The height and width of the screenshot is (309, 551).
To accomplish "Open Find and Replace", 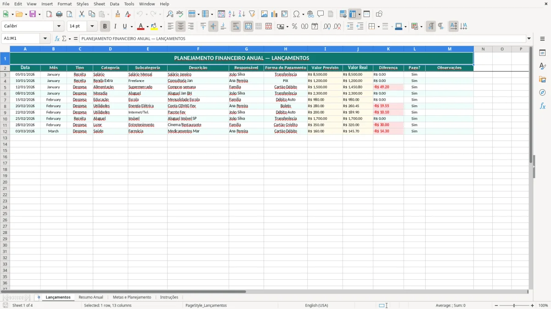I will (x=170, y=14).
